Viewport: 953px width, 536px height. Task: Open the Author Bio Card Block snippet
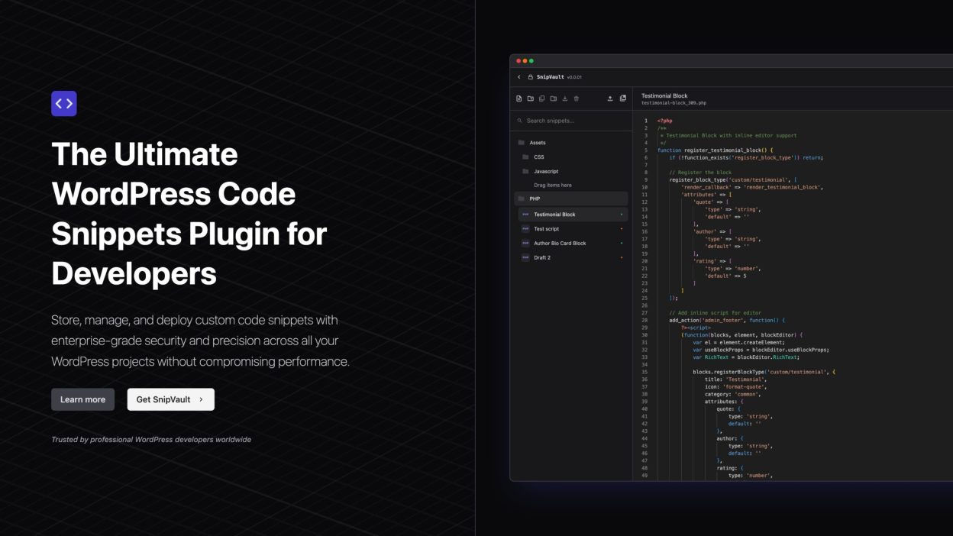[573, 244]
